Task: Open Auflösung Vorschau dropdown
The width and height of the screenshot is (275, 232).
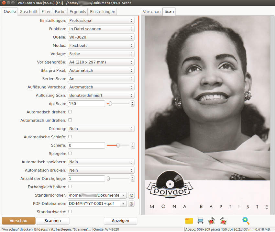Action: (x=101, y=87)
